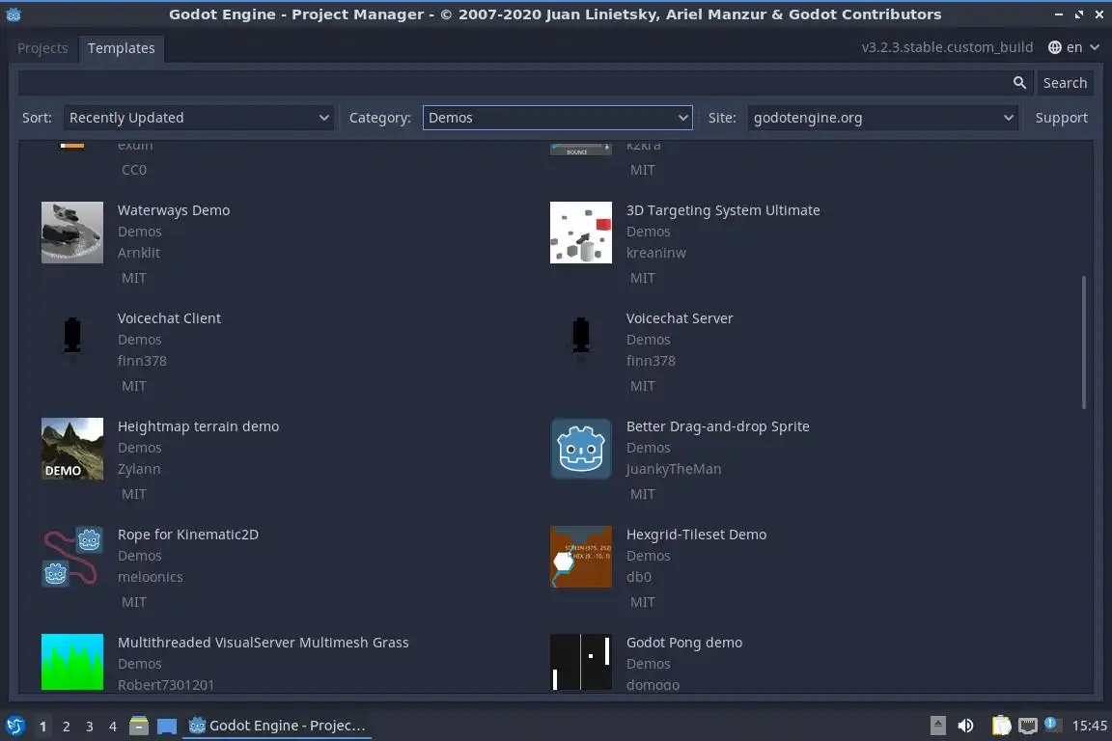The width and height of the screenshot is (1112, 741).
Task: Click author meloonics
Action: [151, 577]
